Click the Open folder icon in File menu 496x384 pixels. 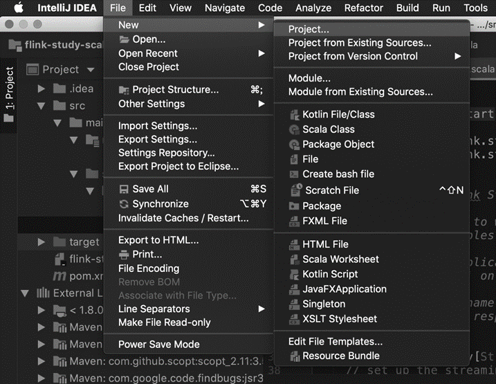click(124, 39)
